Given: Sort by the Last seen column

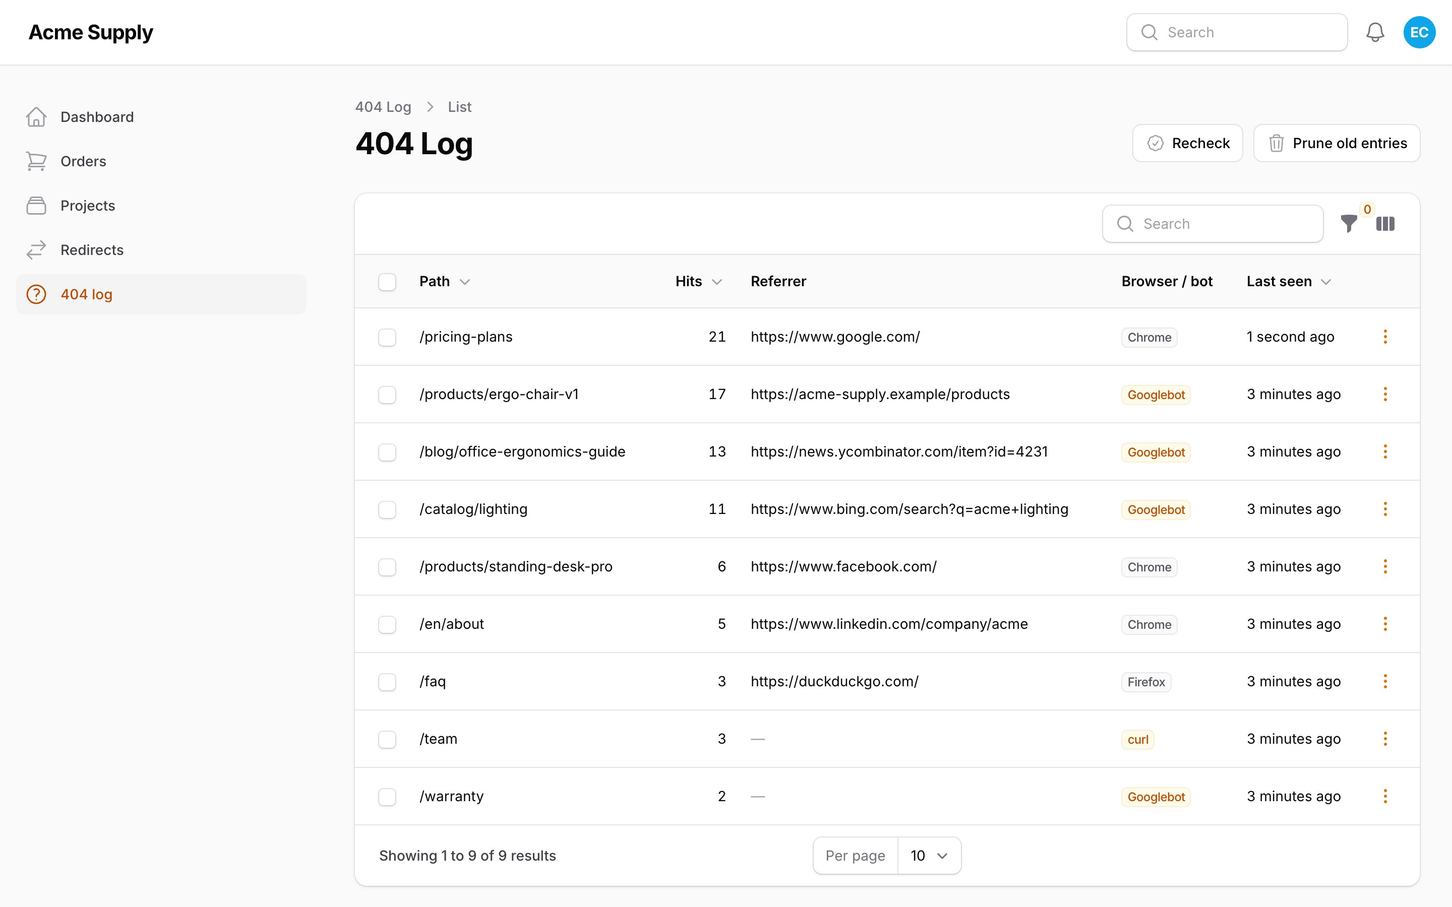Looking at the screenshot, I should [x=1289, y=281].
